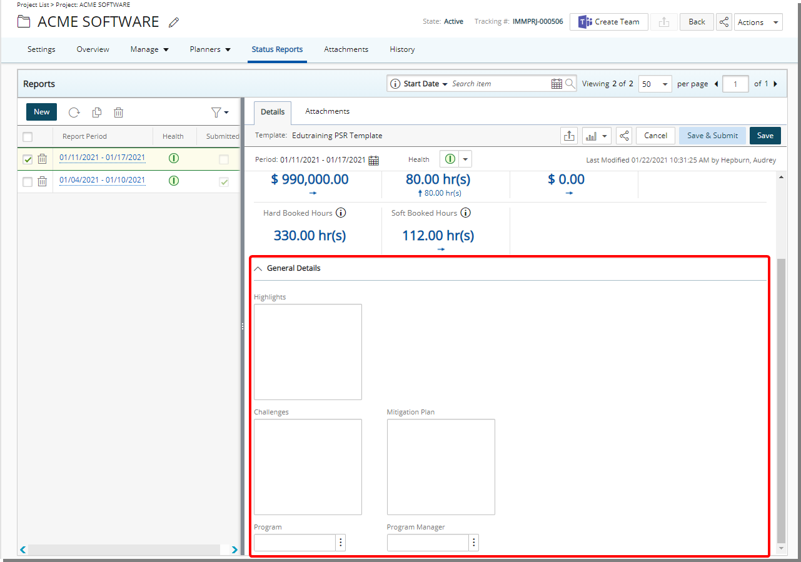Image resolution: width=801 pixels, height=562 pixels.
Task: Click Cancel in the Details toolbar
Action: point(655,136)
